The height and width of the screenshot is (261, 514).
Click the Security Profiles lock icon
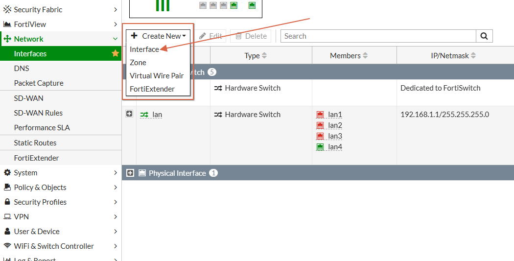(7, 202)
